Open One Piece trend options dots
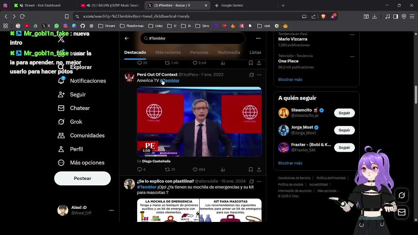 pyautogui.click(x=352, y=56)
